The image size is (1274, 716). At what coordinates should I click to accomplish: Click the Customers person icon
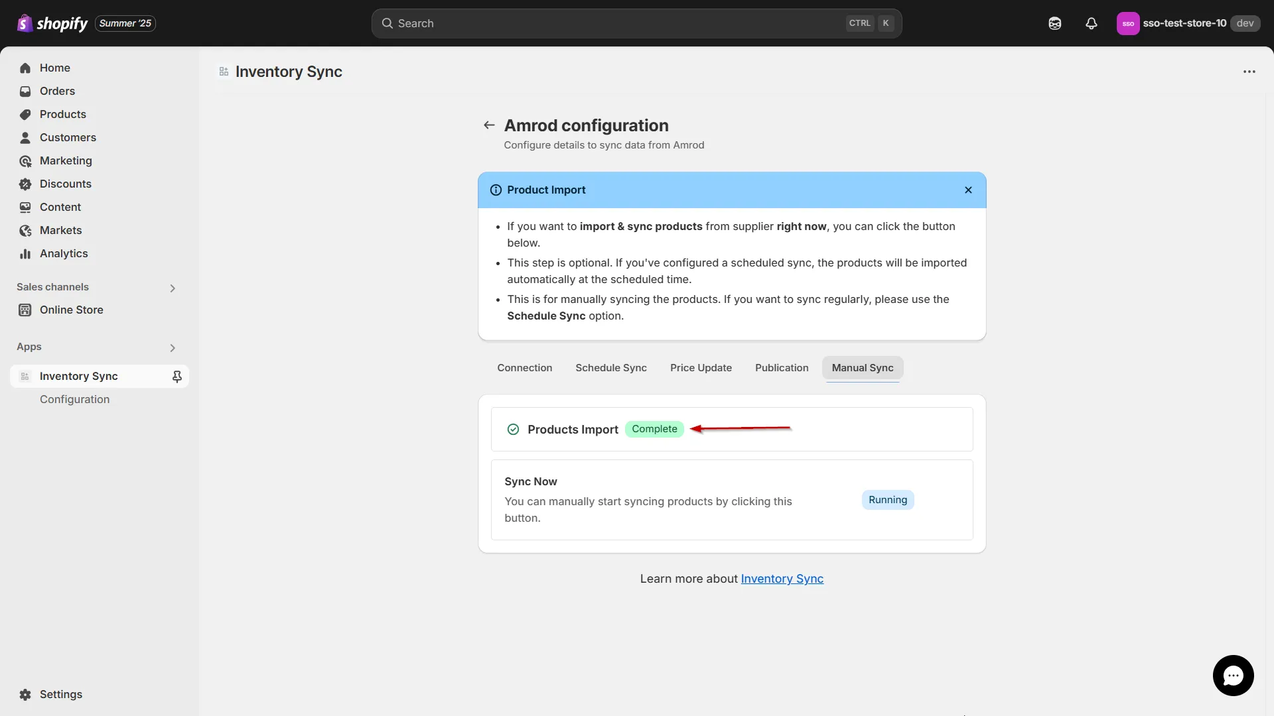coord(25,137)
